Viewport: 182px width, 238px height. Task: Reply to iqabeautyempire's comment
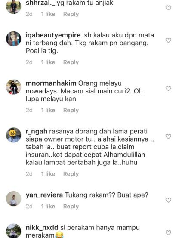(x=71, y=62)
